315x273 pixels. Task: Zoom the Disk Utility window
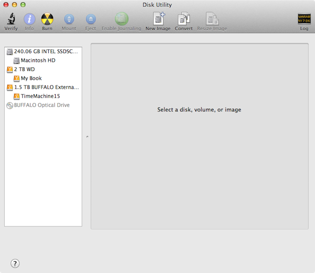coord(23,5)
